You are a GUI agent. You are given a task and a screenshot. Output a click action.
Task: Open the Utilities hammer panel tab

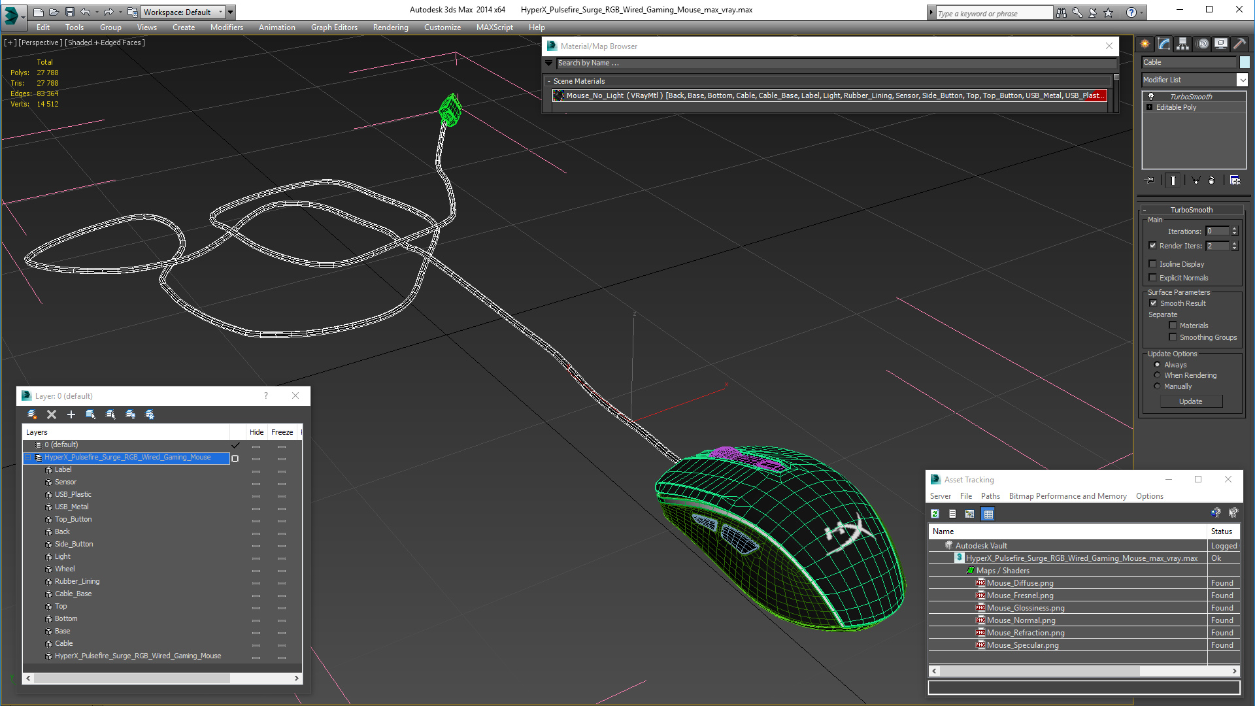point(1239,44)
